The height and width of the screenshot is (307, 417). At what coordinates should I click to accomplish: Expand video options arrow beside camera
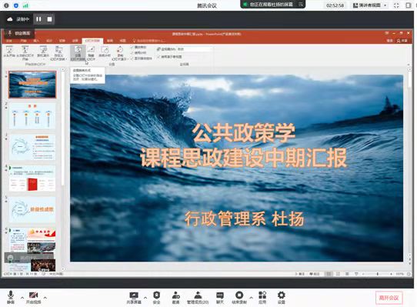45,298
